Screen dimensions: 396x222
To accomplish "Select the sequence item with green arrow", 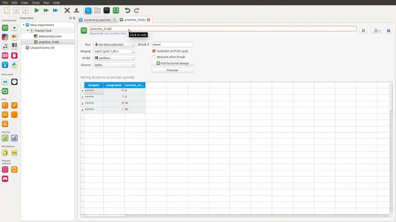I will click(14, 28).
